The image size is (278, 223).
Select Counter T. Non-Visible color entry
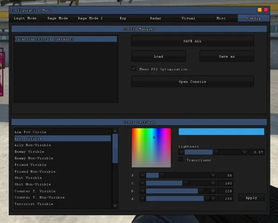tap(63, 198)
